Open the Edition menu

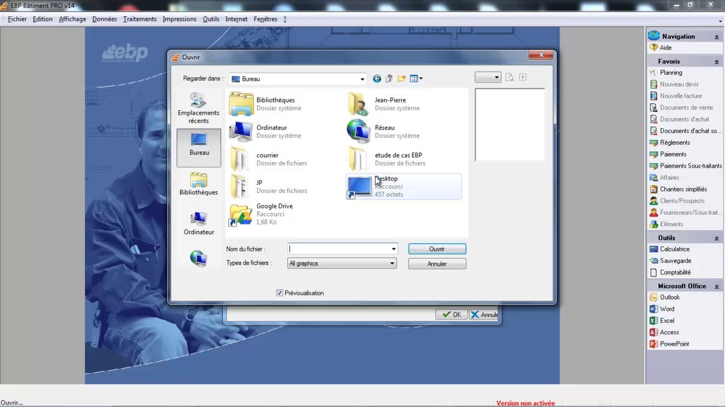tap(42, 19)
